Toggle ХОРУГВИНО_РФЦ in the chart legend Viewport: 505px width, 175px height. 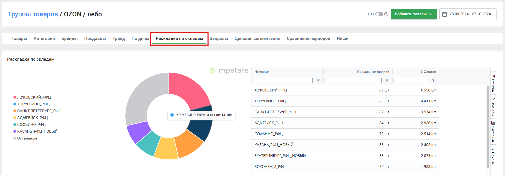31,104
